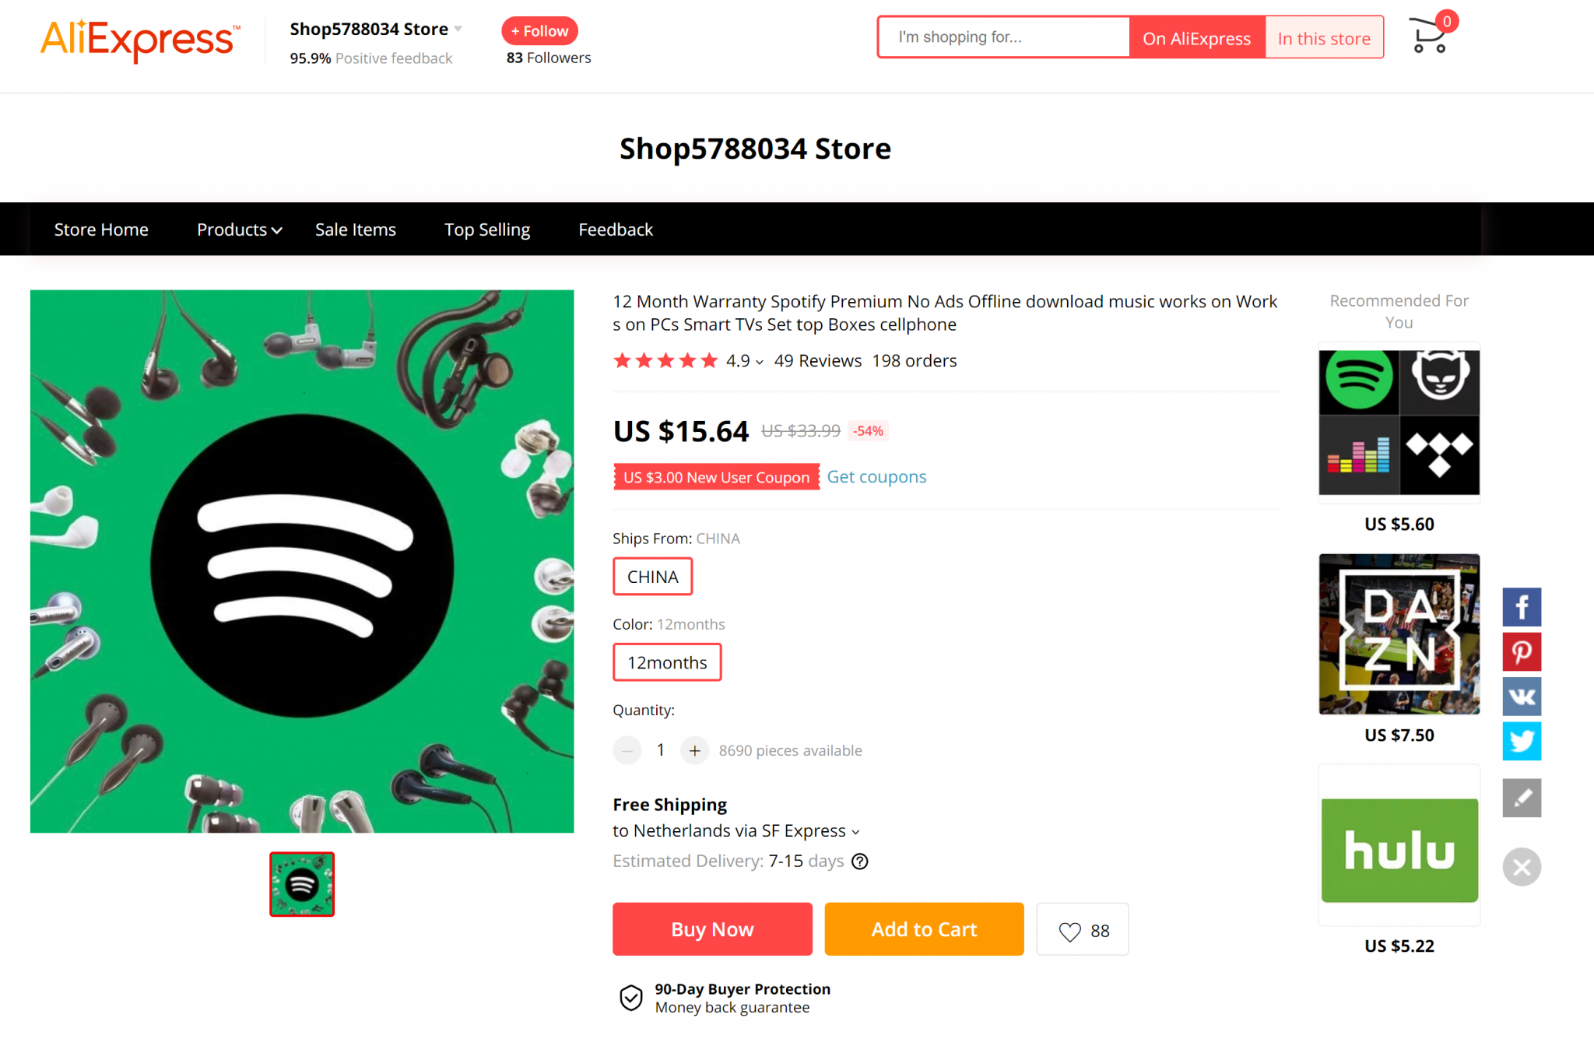Expand the 4.9 rating breakdown
Viewport: 1594px width, 1039px height.
click(x=744, y=361)
